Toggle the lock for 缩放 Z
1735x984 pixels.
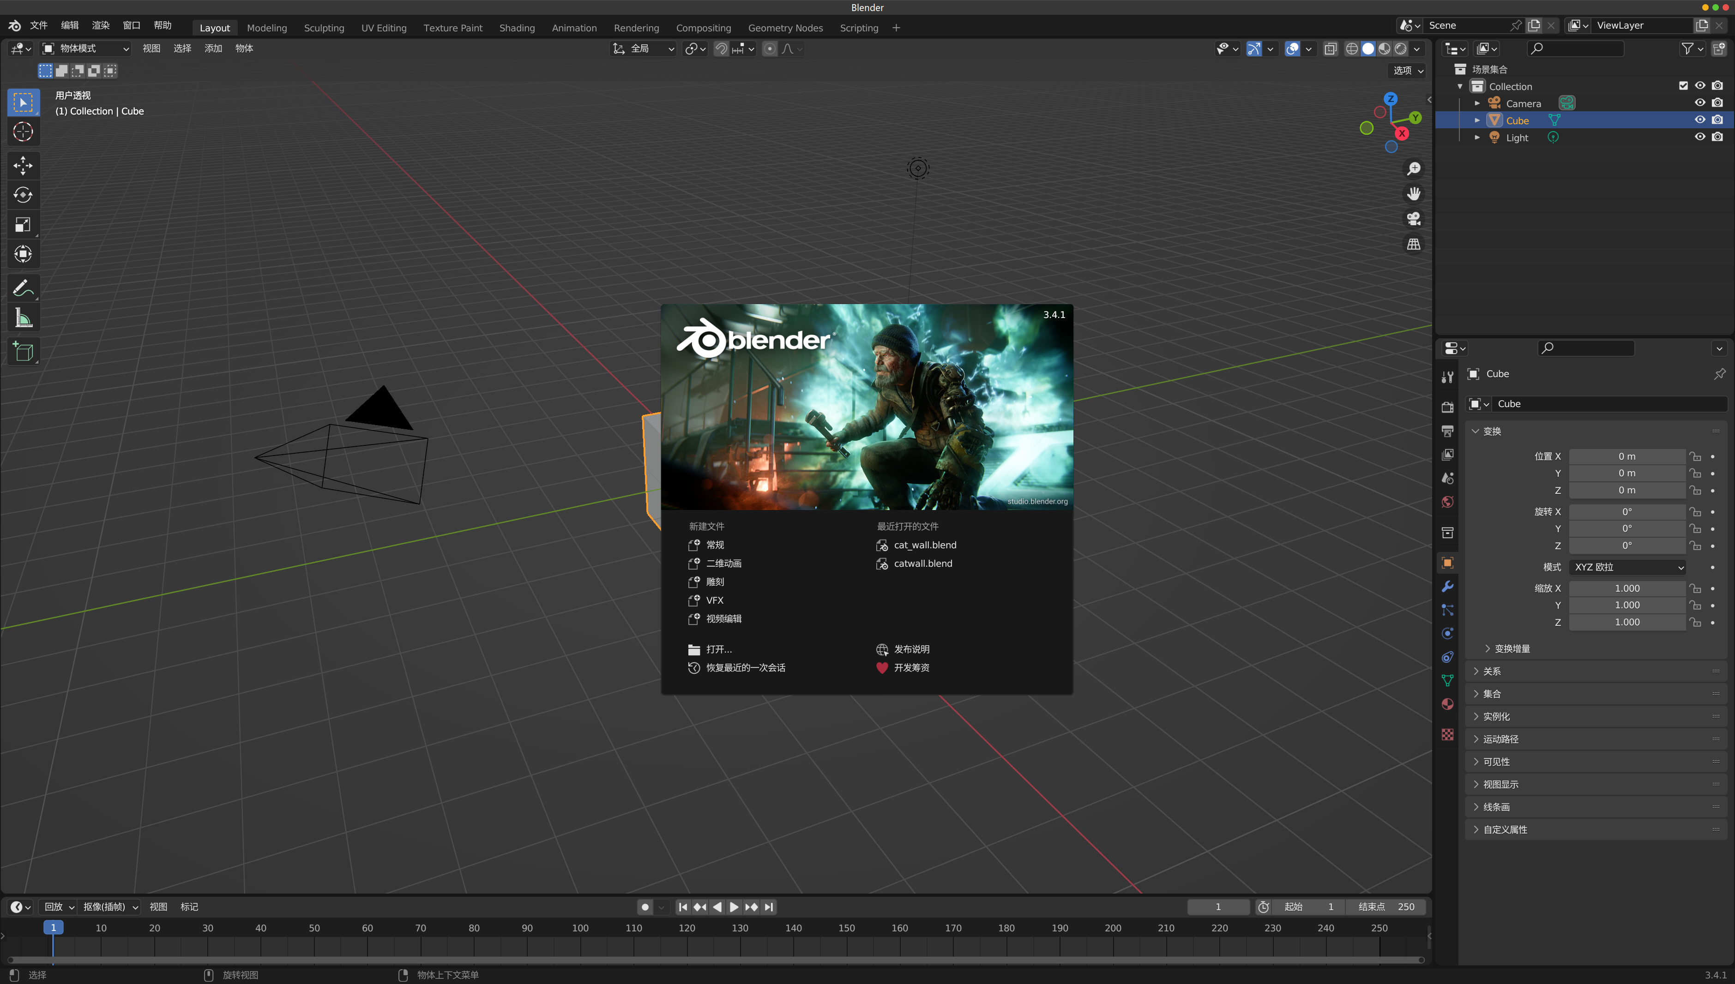pos(1695,623)
